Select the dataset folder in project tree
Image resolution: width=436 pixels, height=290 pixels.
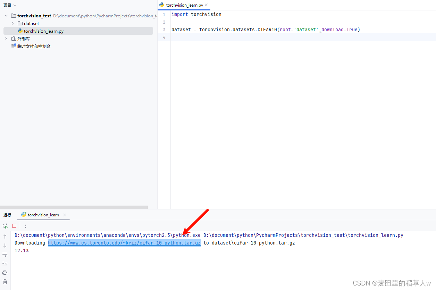pos(32,23)
